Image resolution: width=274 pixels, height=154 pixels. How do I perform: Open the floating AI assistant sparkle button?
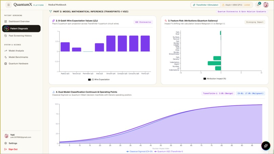(266, 146)
